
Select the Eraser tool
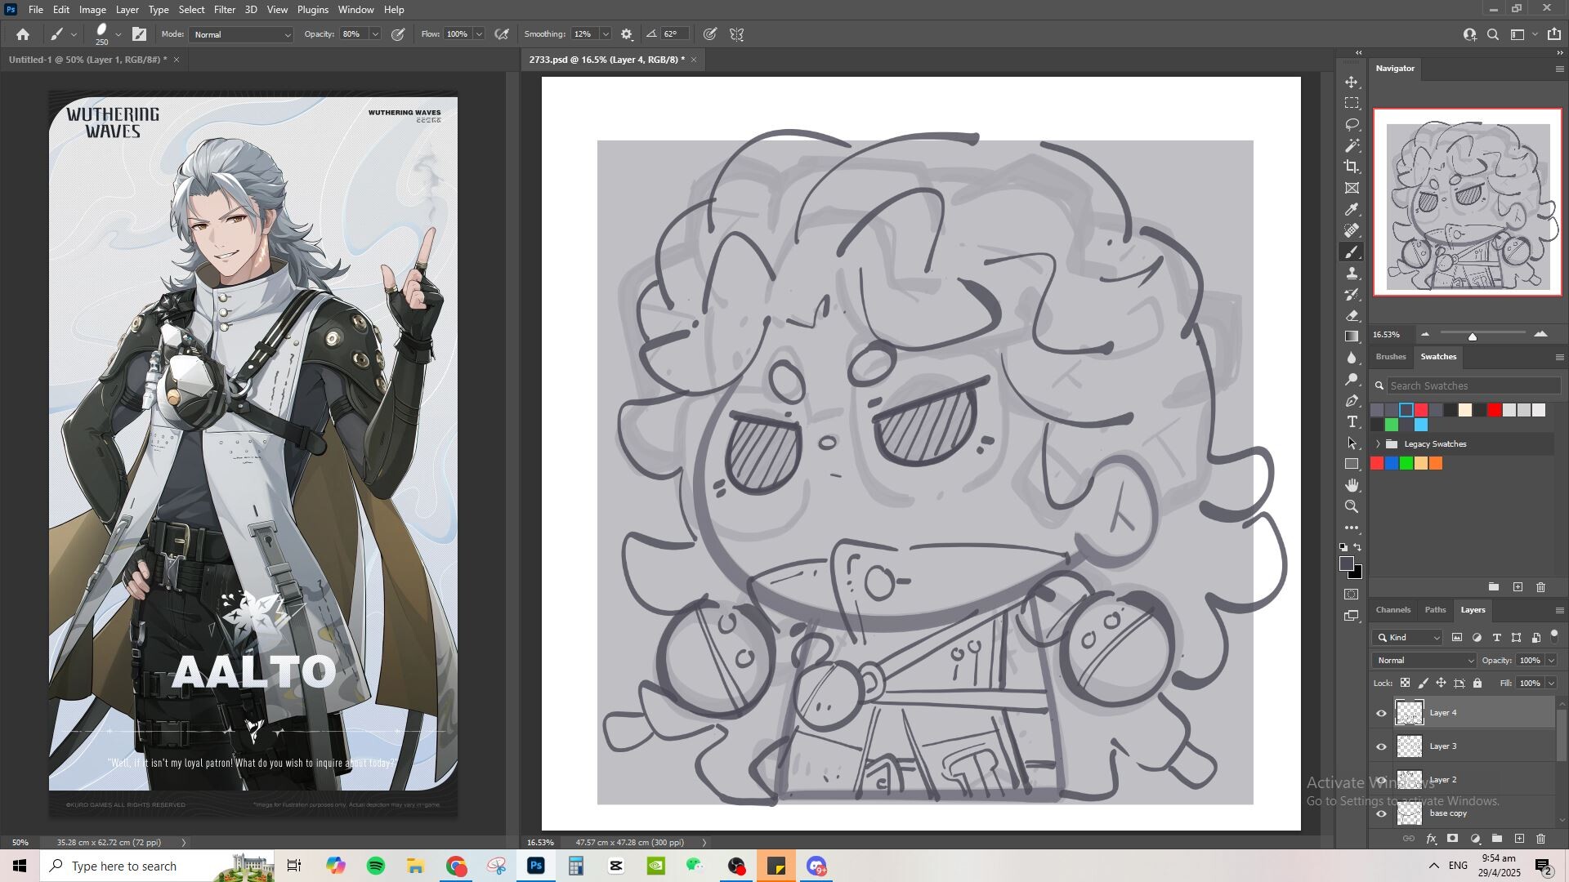point(1352,316)
